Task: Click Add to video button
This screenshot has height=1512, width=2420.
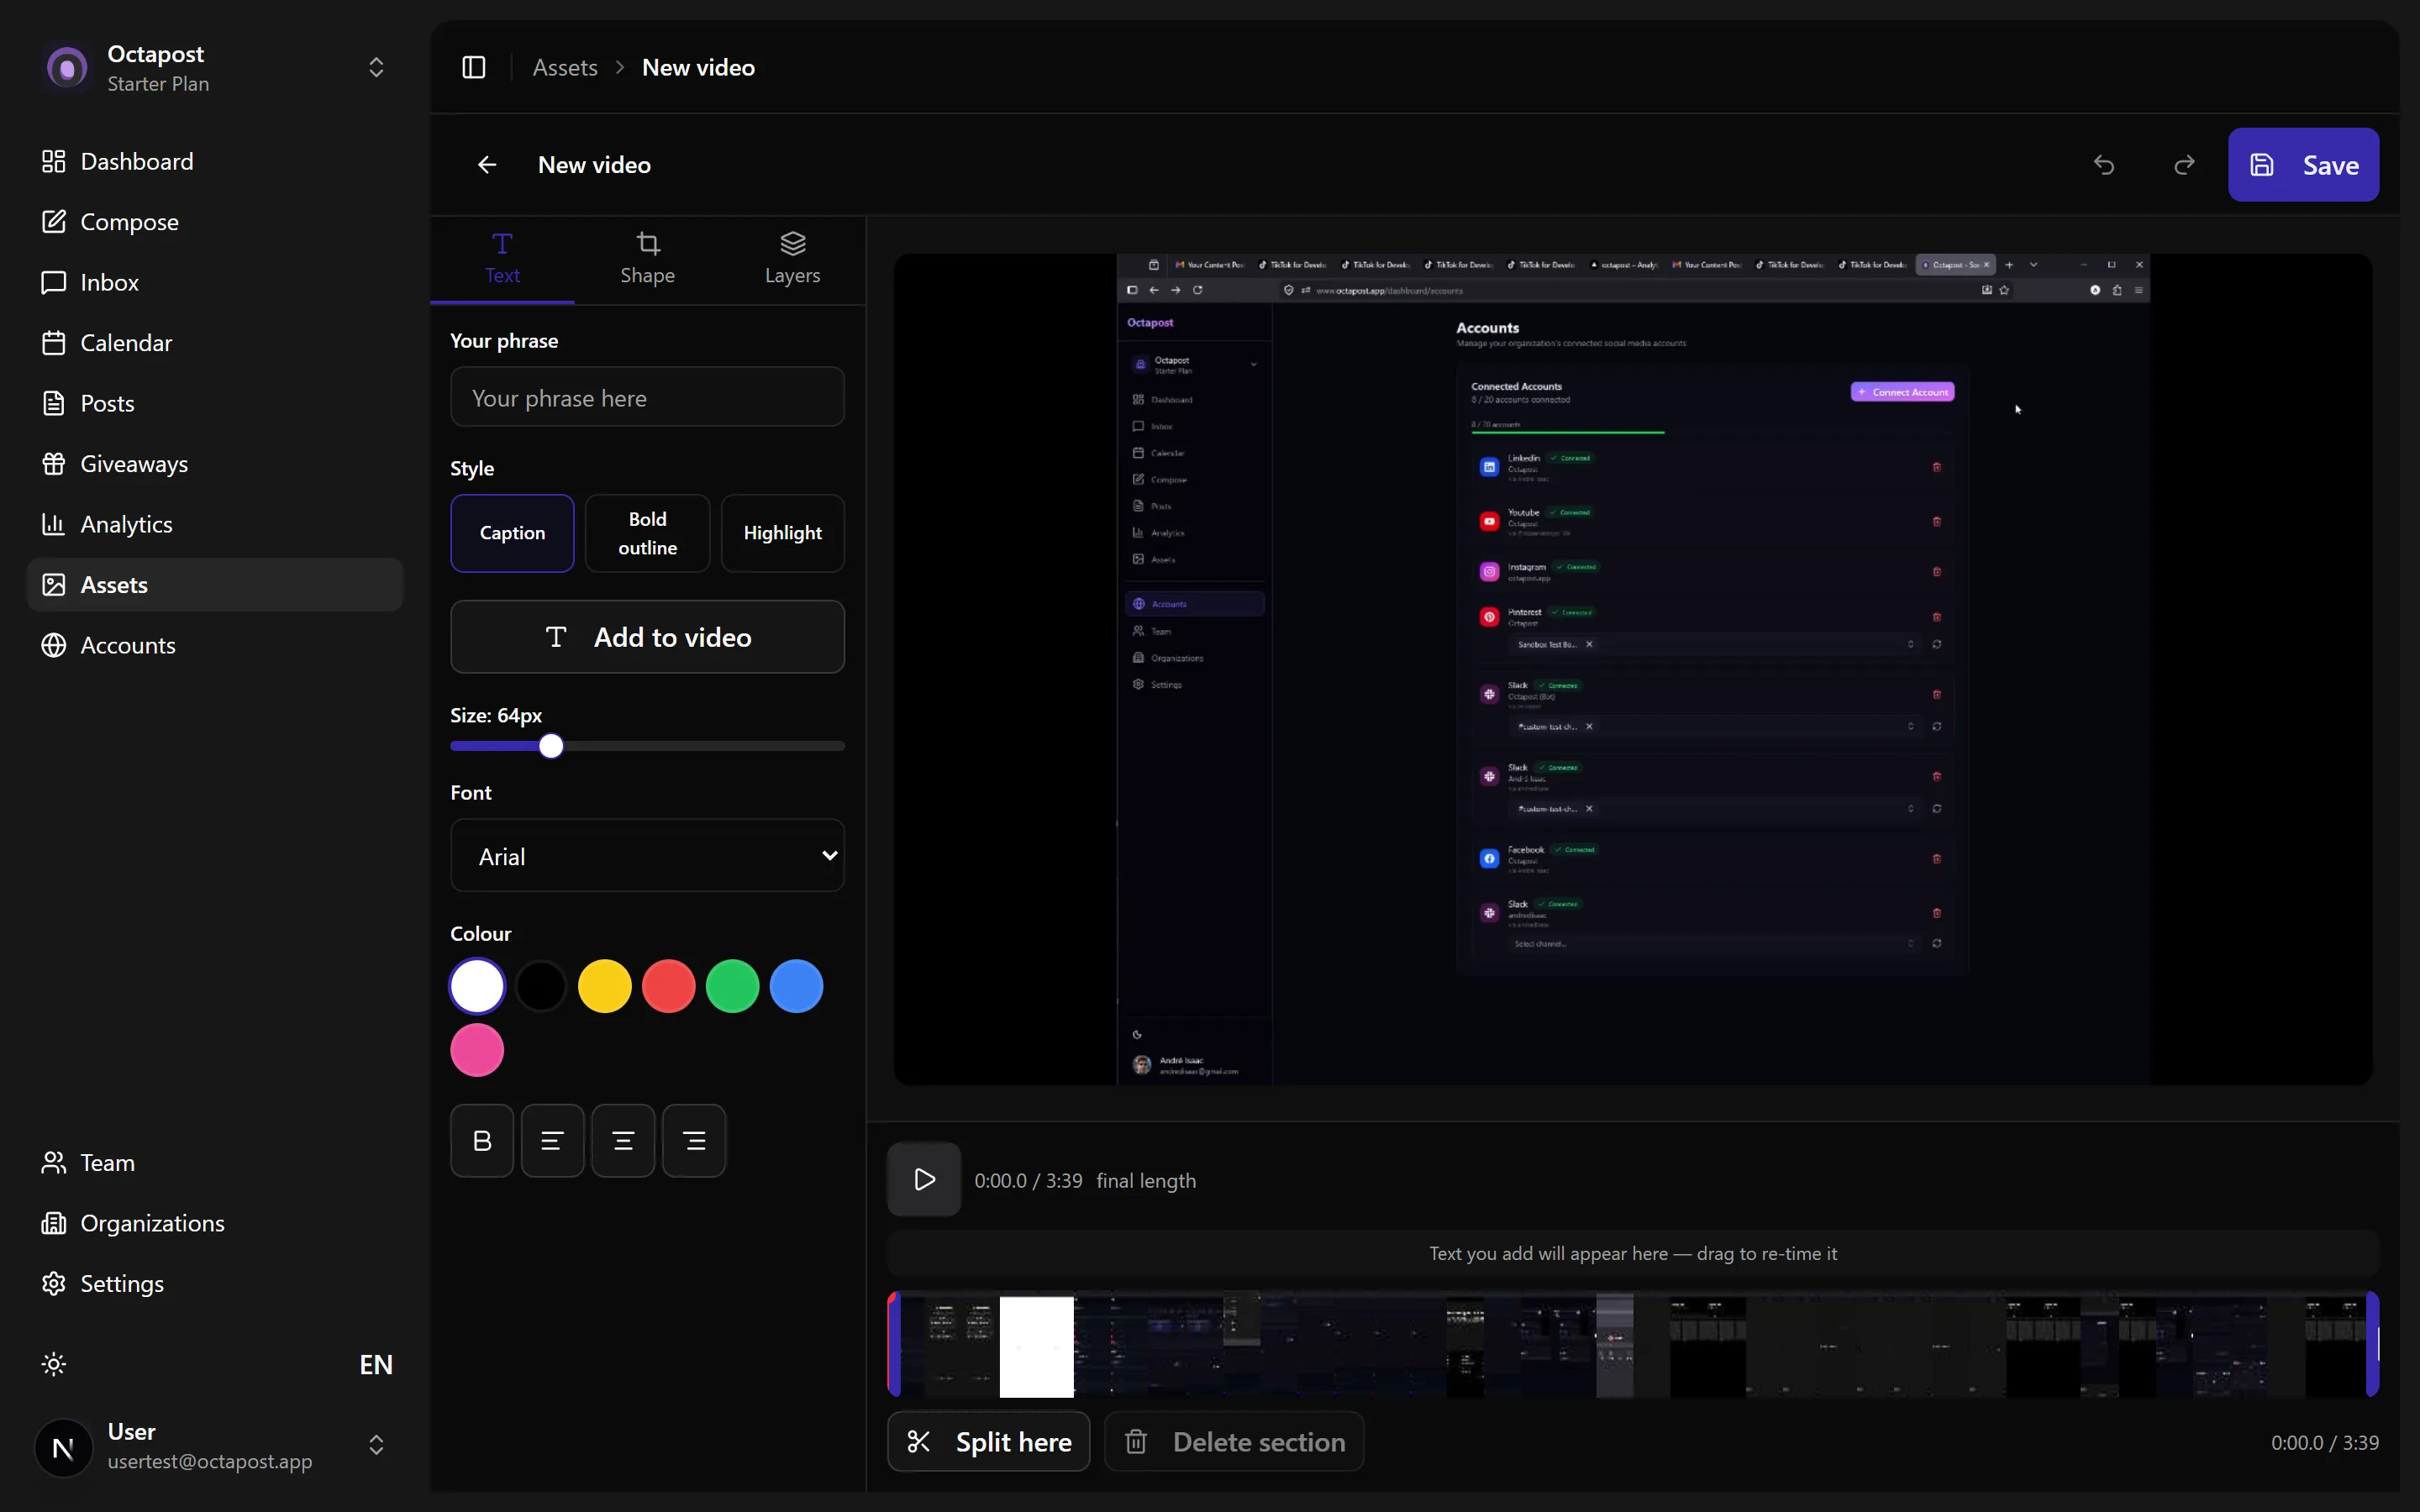Action: tap(647, 637)
